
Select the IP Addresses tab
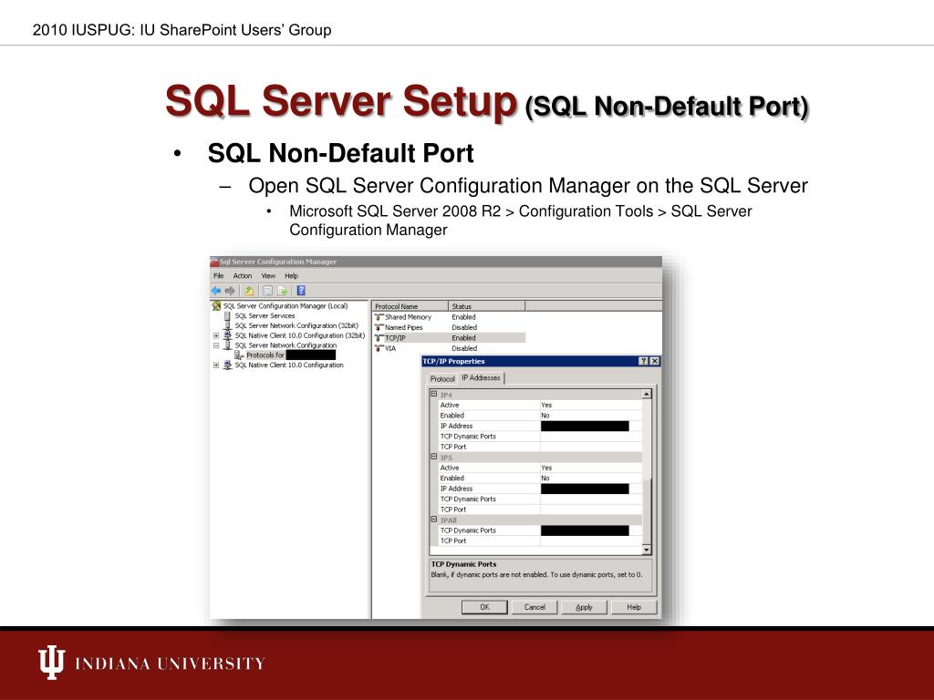[x=482, y=378]
